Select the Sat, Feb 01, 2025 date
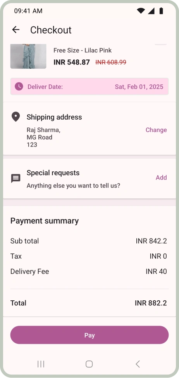This screenshot has height=378, width=179. 139,87
